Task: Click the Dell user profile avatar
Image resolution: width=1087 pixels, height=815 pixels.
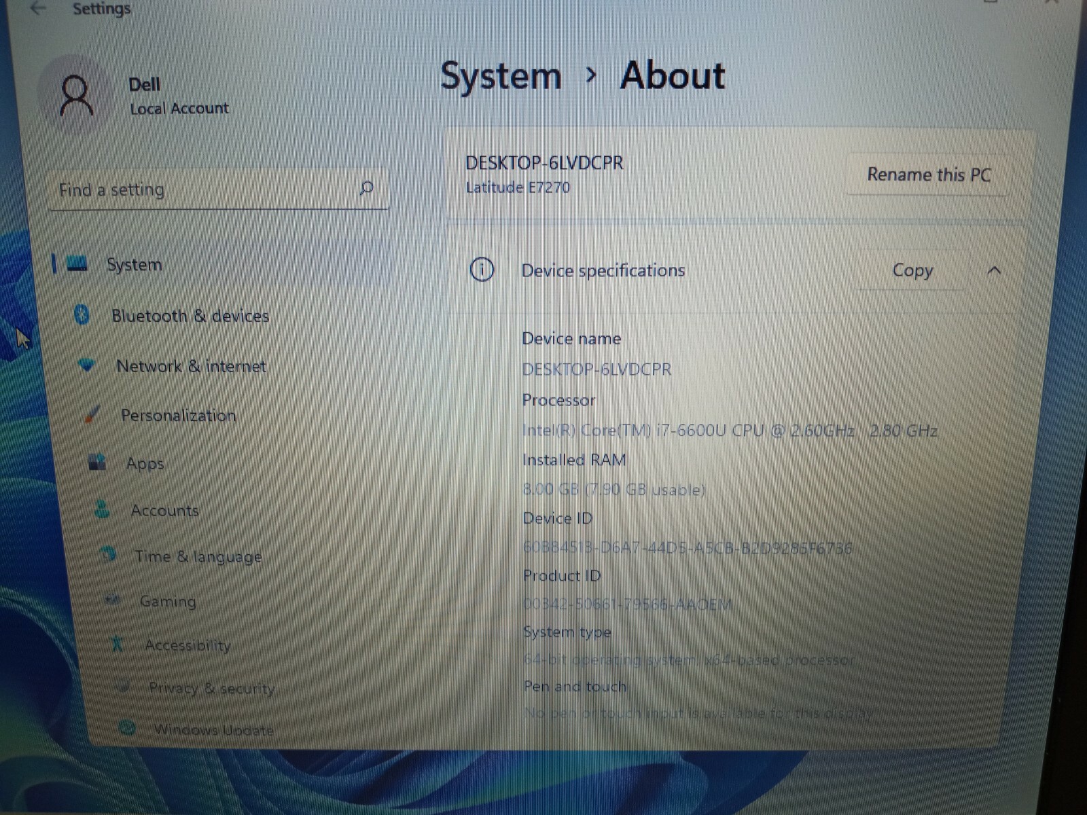Action: [x=75, y=96]
